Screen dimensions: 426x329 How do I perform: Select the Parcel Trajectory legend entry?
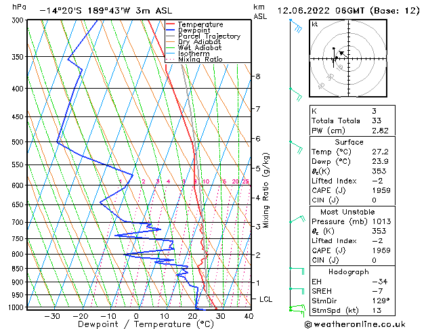[209, 36]
